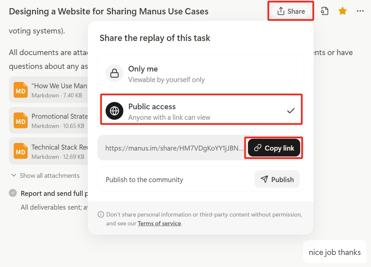Click the "Share the replay of this task" heading
This screenshot has height=267, width=371.
155,38
